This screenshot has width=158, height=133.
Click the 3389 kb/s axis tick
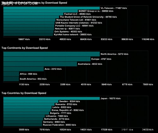65,84
